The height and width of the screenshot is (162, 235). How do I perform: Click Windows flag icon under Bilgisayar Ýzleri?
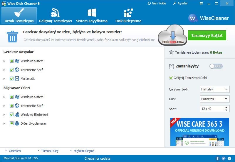[17, 97]
